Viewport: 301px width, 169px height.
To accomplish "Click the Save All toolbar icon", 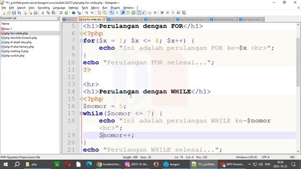I will click(19, 13).
